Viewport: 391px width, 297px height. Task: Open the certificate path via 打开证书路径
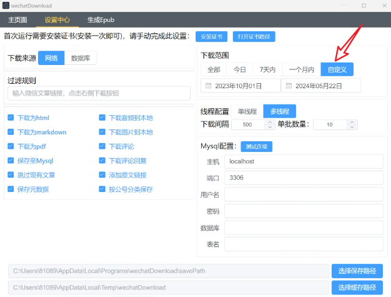click(254, 37)
